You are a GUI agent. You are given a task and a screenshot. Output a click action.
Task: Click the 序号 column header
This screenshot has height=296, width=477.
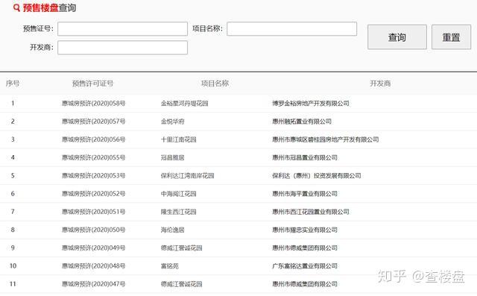(13, 84)
